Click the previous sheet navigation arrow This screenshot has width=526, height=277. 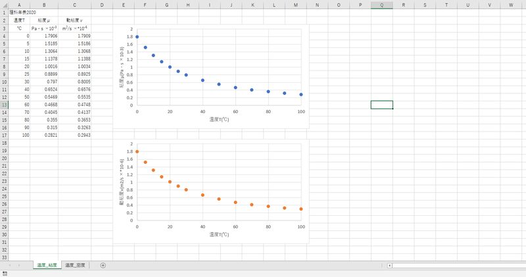pos(10,265)
